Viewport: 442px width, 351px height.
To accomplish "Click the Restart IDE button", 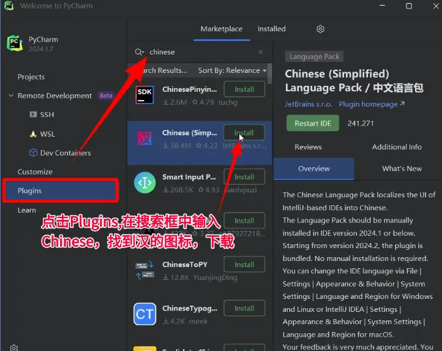I will tap(313, 123).
